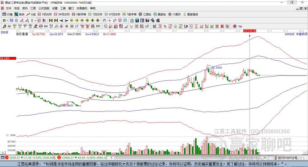308x167 pixels.
Task: Switch to the K线 chart view
Action: [31, 14]
